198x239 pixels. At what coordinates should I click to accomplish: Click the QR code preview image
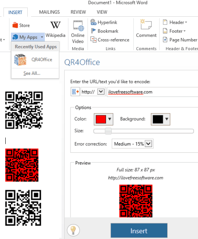point(136,201)
